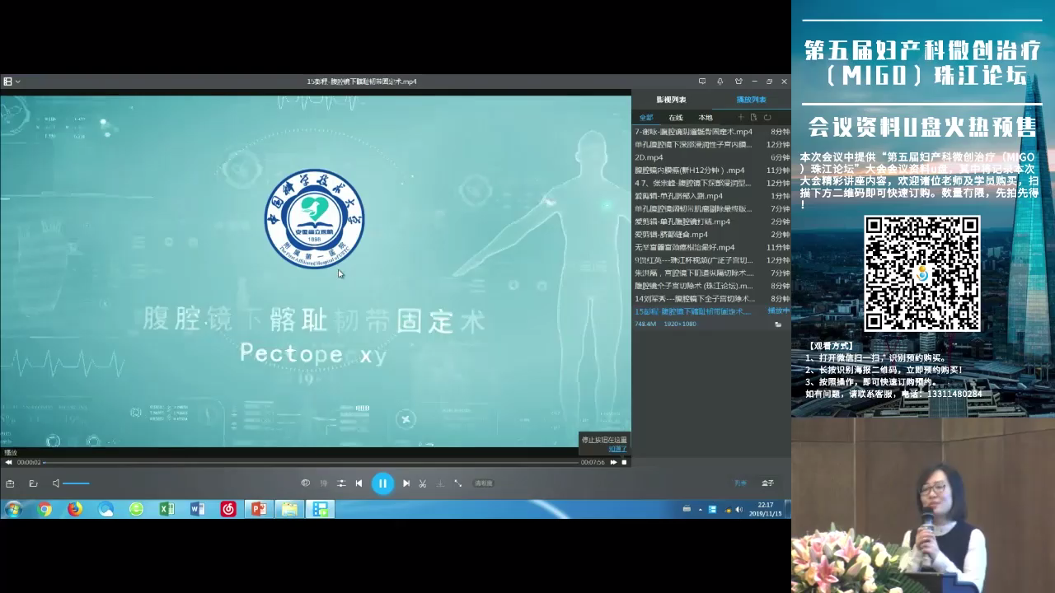Stop playback with the square stop icon
Image resolution: width=1055 pixels, height=593 pixels.
[624, 462]
